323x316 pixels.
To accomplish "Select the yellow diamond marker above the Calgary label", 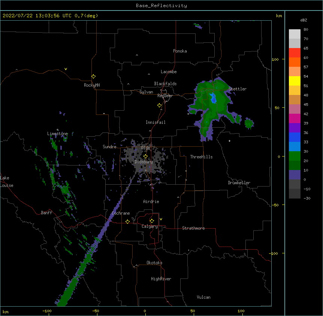I will 152,221.
